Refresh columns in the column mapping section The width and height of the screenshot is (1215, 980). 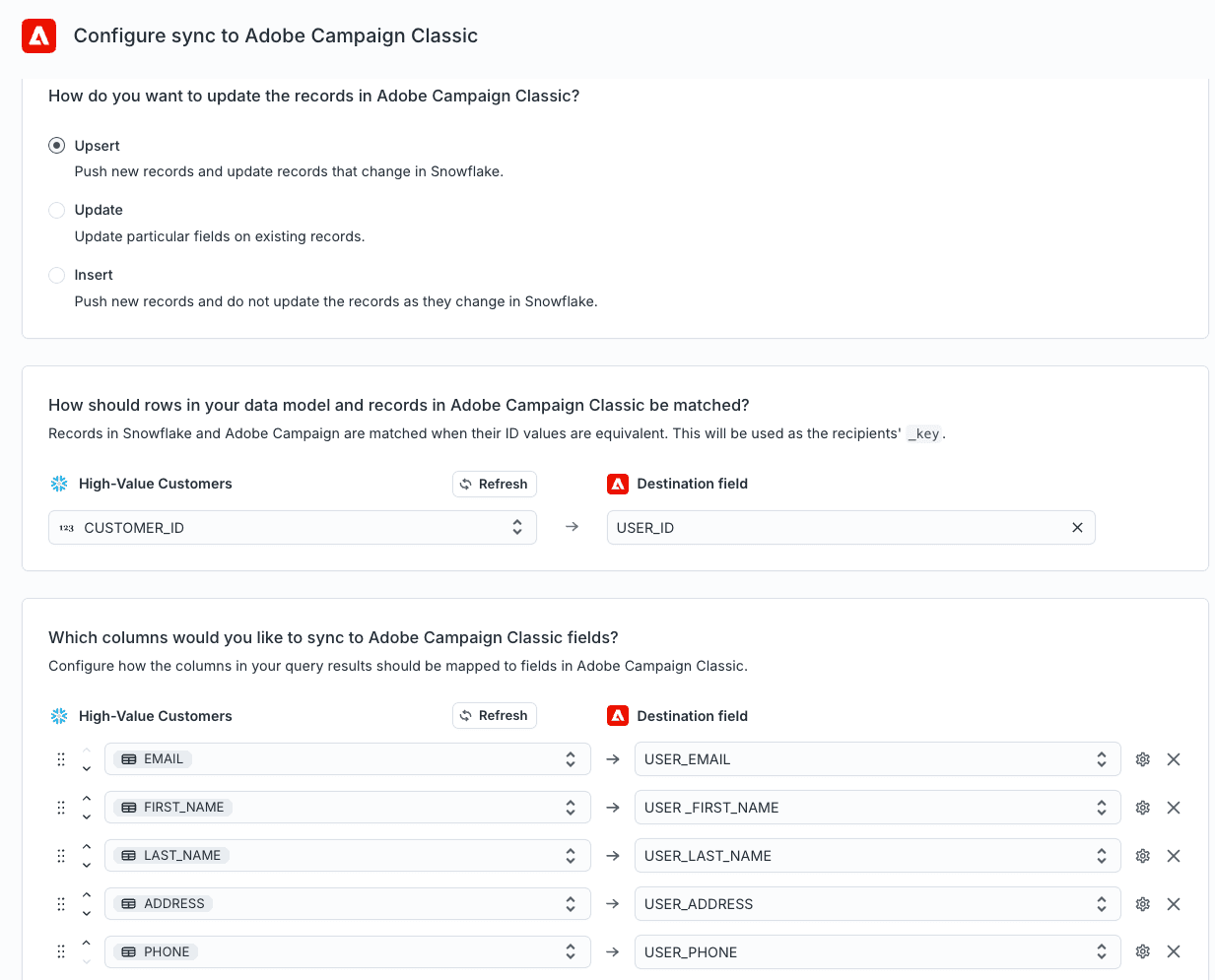tap(494, 716)
